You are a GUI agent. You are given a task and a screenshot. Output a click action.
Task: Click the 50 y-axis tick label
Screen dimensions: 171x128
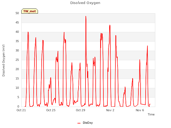point(17,13)
